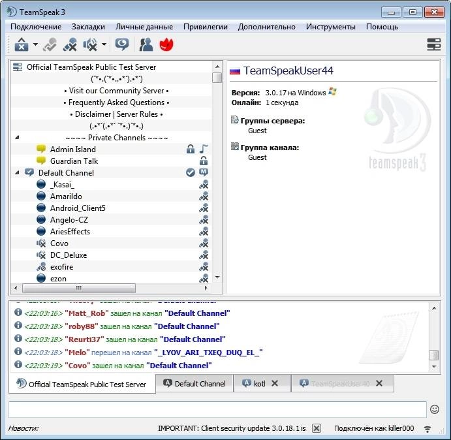The image size is (451, 440).
Task: Click the red tulip Overwolf icon
Action: tap(166, 44)
